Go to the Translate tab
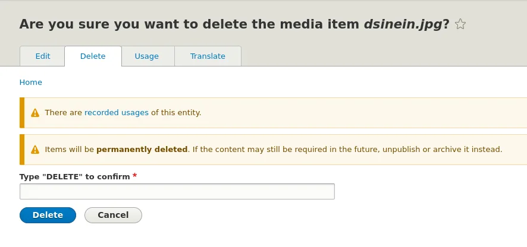 [208, 56]
